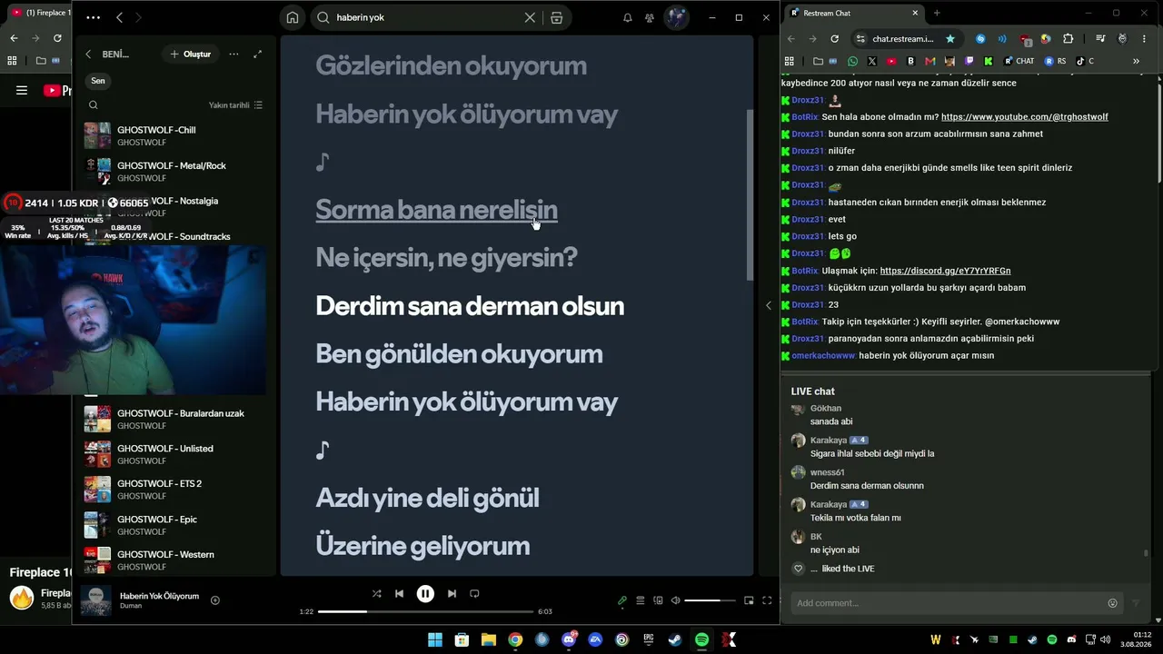The image size is (1163, 654).
Task: Open Steam from the taskbar
Action: [674, 639]
